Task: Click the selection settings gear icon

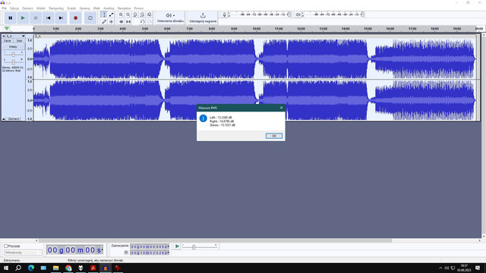Action: 126,253
